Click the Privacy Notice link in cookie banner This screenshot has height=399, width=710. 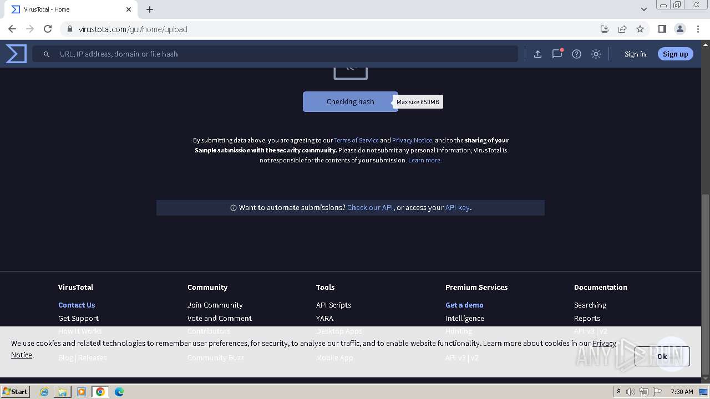[604, 343]
